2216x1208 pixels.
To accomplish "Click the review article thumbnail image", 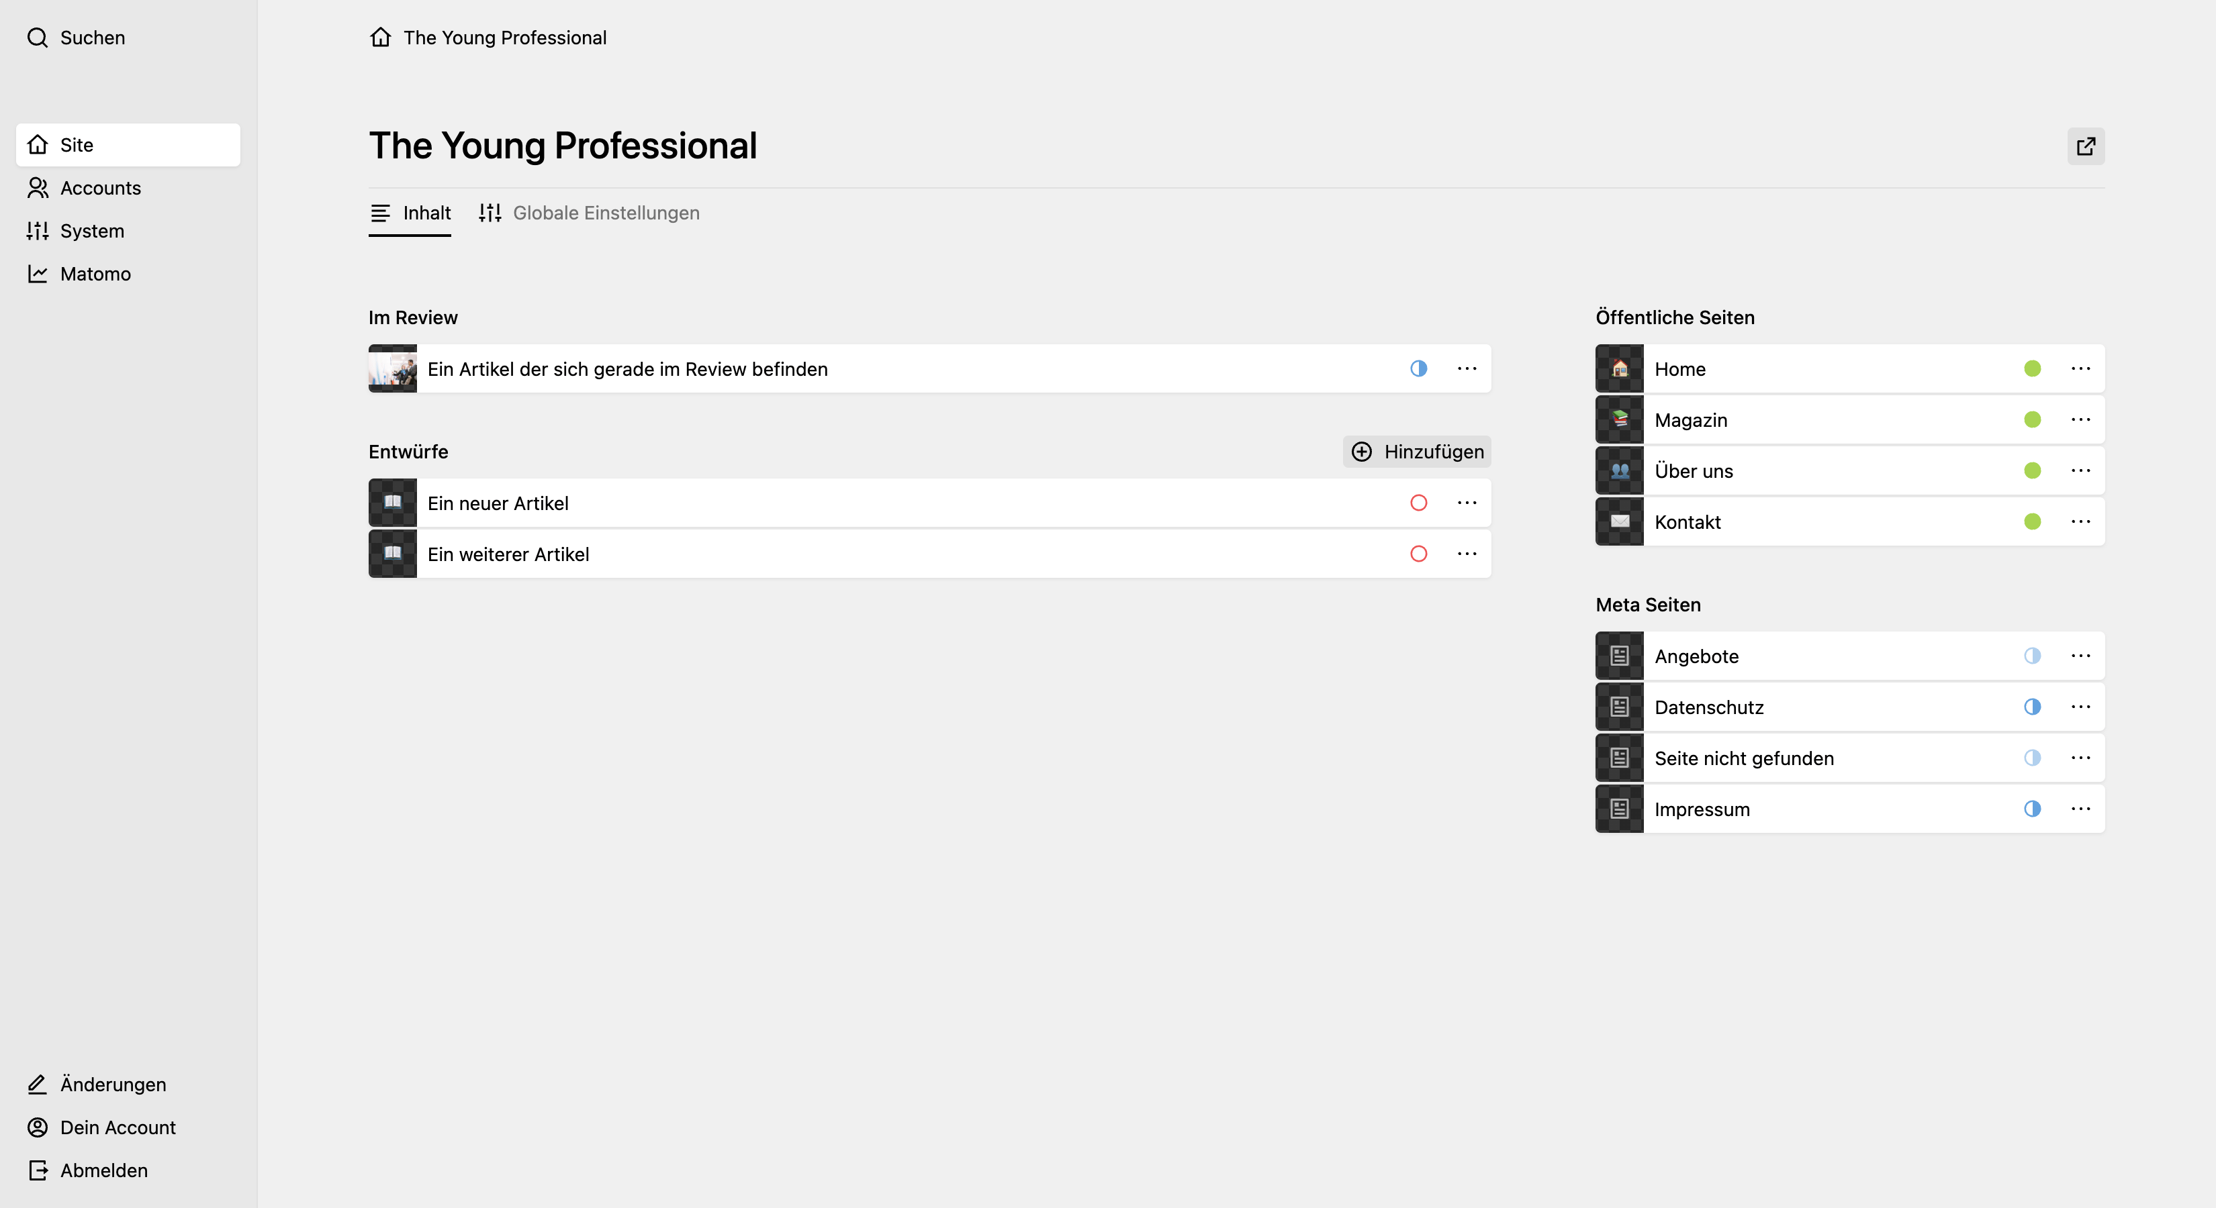I will (393, 369).
